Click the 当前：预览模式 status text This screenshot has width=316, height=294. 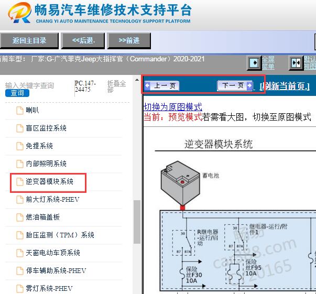click(173, 117)
